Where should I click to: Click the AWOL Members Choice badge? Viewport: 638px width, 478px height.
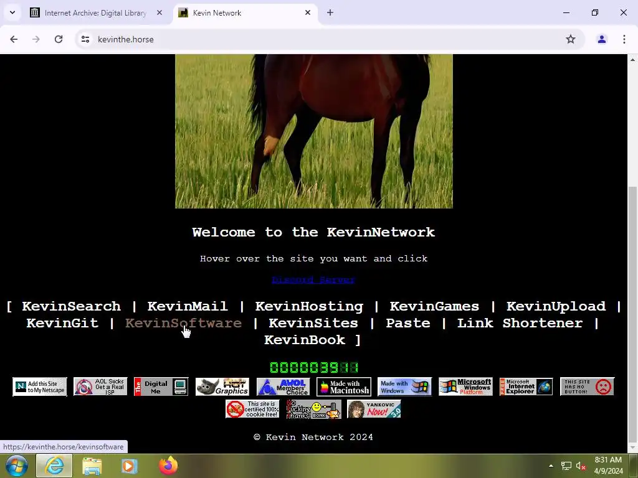click(x=283, y=387)
